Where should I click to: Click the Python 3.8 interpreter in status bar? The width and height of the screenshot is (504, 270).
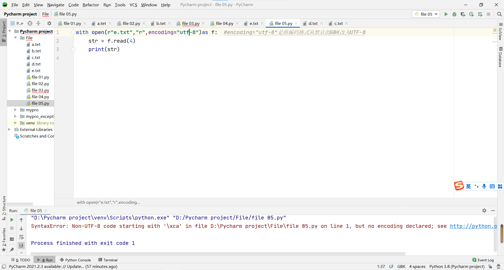[457, 267]
